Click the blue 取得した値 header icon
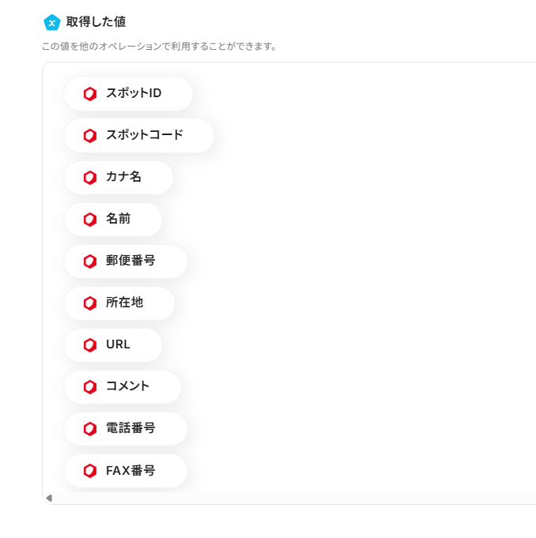 click(52, 22)
